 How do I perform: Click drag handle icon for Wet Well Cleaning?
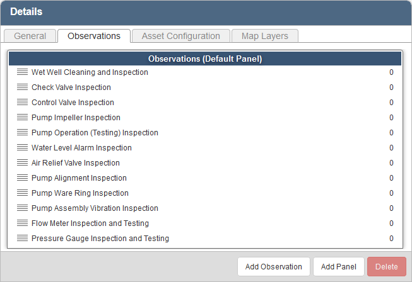click(22, 72)
